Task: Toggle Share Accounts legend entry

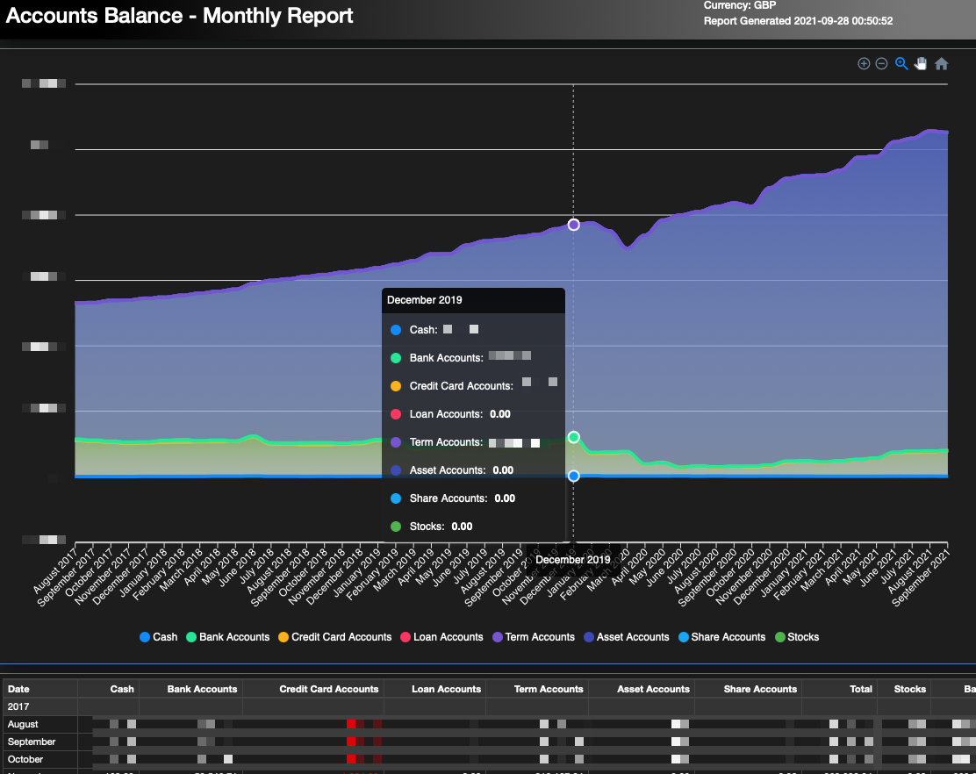Action: pyautogui.click(x=721, y=637)
